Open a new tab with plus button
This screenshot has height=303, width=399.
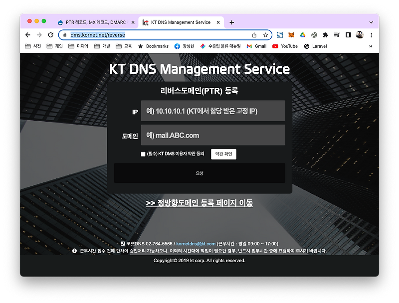pyautogui.click(x=231, y=22)
